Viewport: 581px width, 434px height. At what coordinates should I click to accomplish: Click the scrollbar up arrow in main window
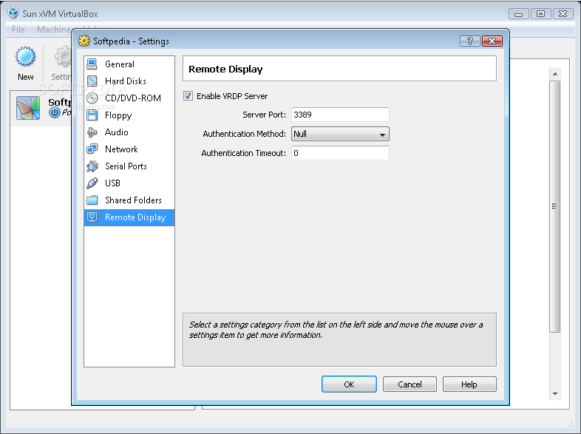pyautogui.click(x=555, y=74)
